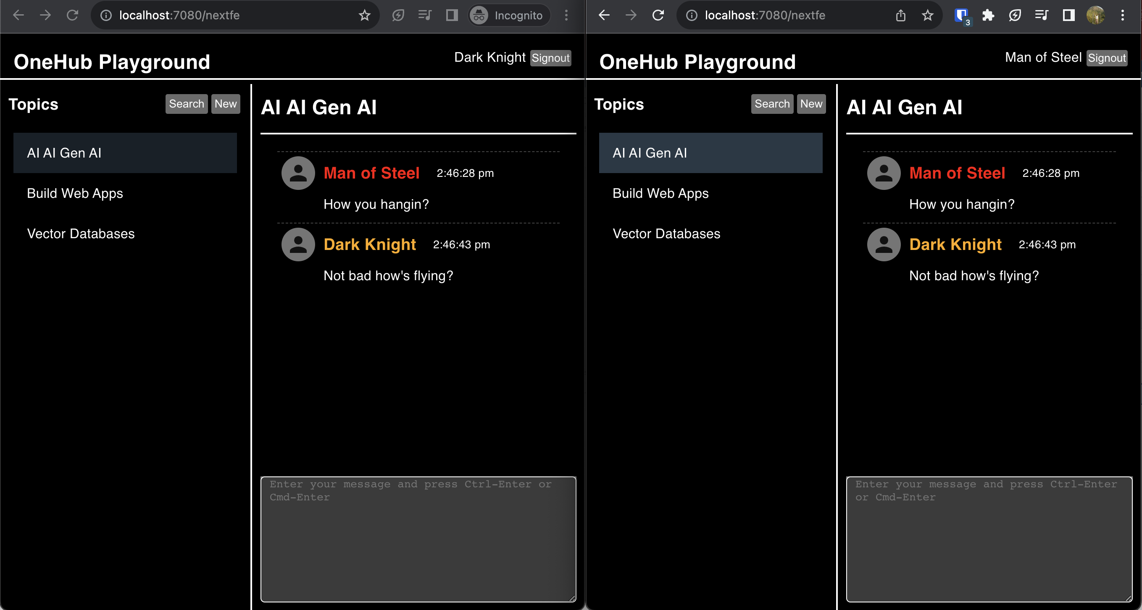Sign out Man of Steel via Signout button
The height and width of the screenshot is (610, 1142).
pos(1107,58)
